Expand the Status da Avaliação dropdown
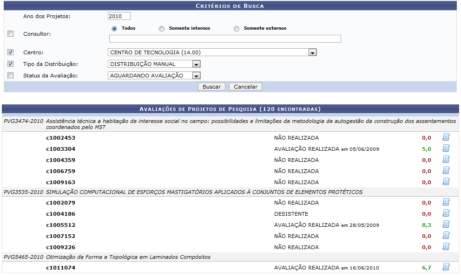Screen dimensions: 461x276 pos(196,75)
